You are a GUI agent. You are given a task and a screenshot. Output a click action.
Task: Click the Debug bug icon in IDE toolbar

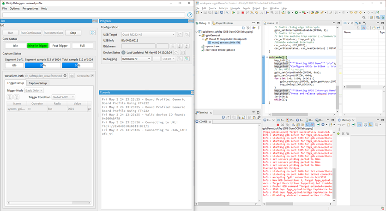[289, 12]
